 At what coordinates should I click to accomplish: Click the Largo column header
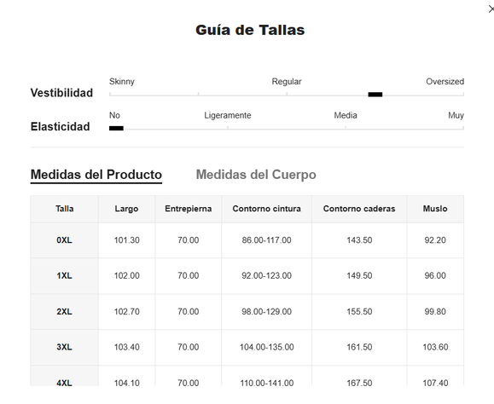coord(126,209)
